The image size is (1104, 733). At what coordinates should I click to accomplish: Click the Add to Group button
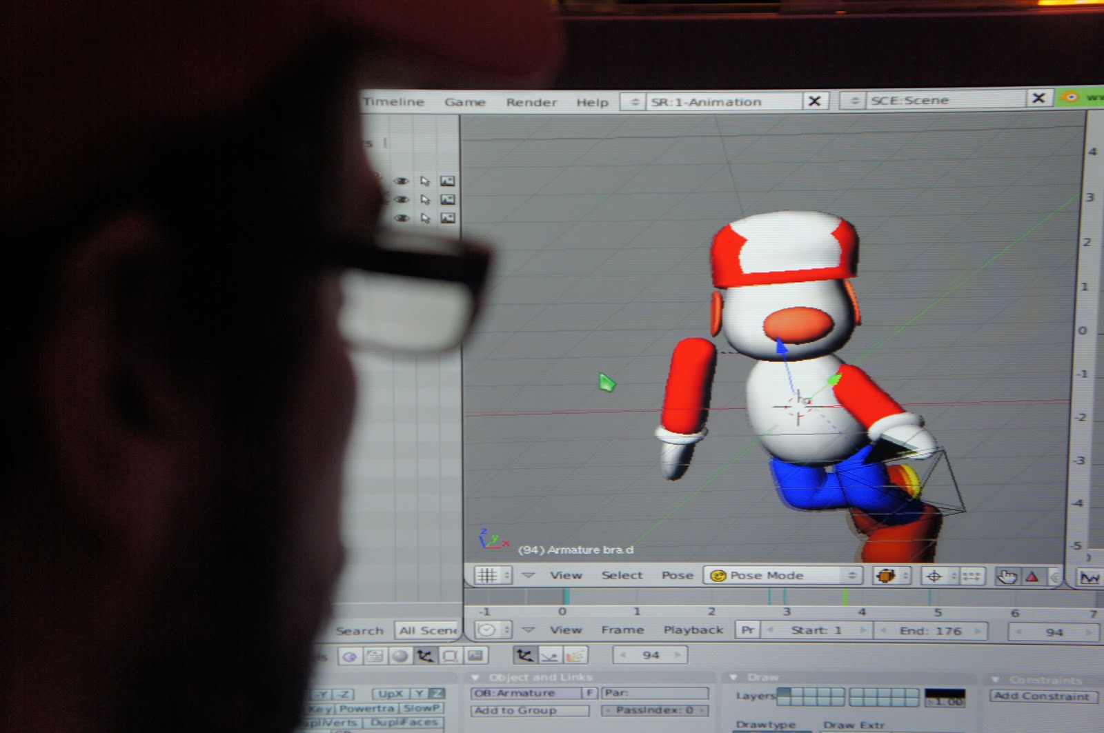530,710
